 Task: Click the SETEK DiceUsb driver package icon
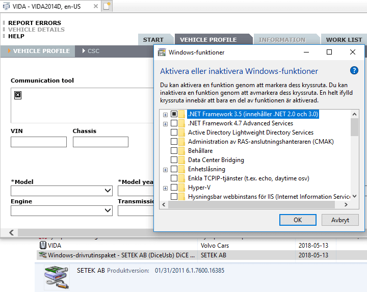(43, 255)
